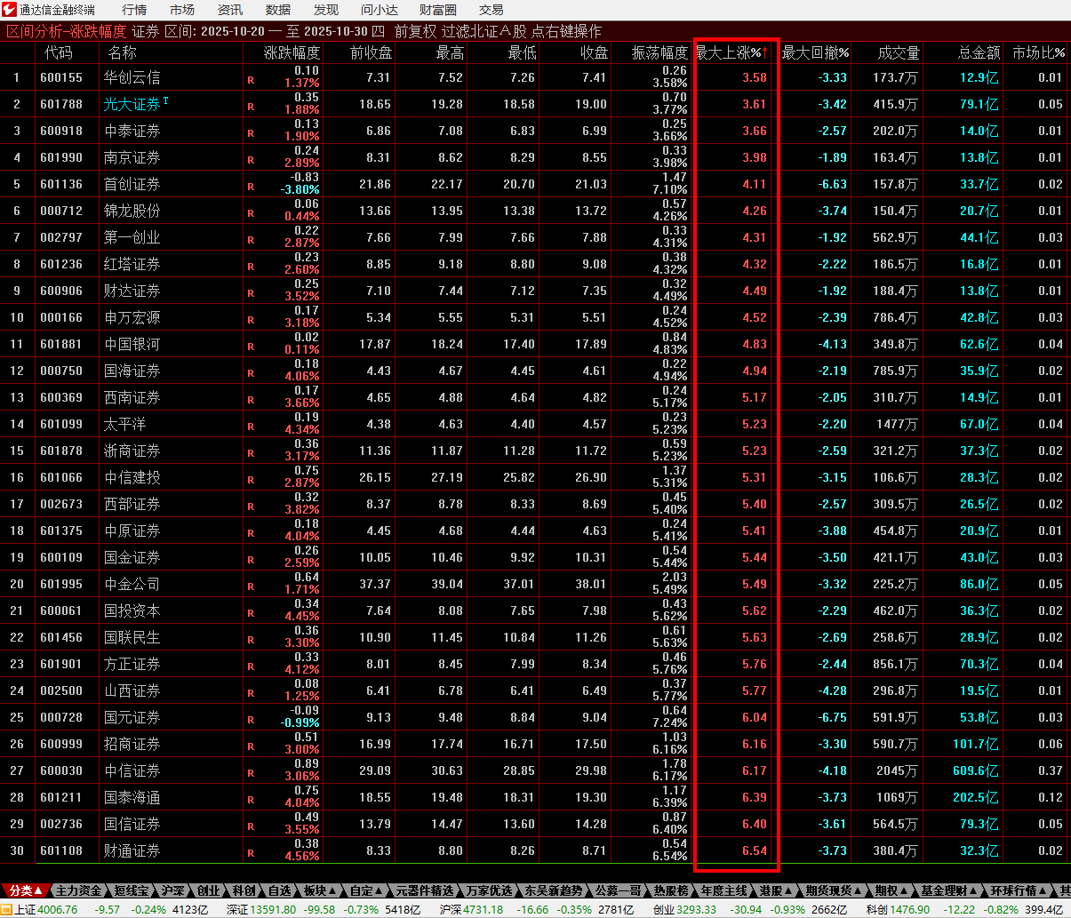Select the 科创 tab in bottom tab bar
1071x918 pixels.
244,890
